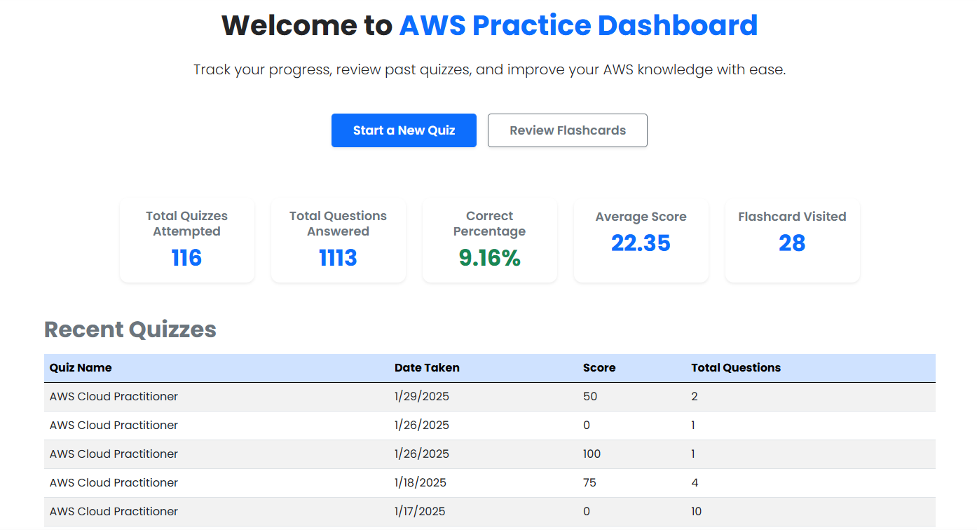Click the "Correct Percentage" card label
This screenshot has width=977, height=530.
(x=490, y=224)
